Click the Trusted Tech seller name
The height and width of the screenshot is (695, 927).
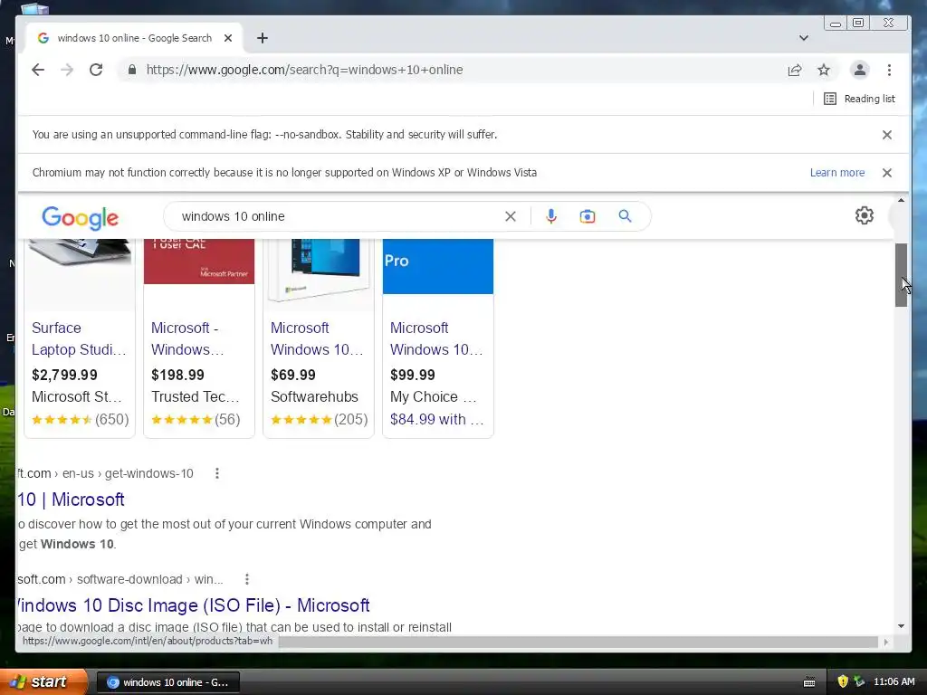point(196,396)
